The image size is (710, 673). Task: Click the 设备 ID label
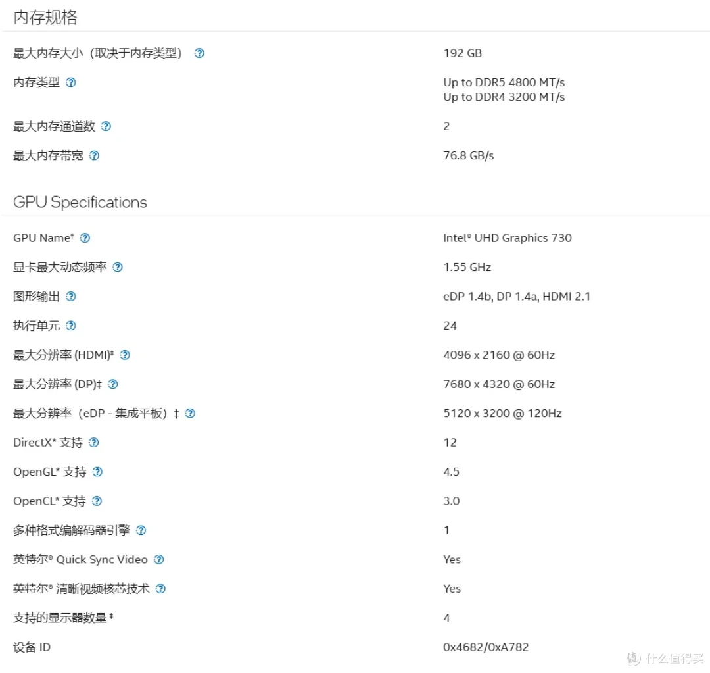[x=32, y=647]
